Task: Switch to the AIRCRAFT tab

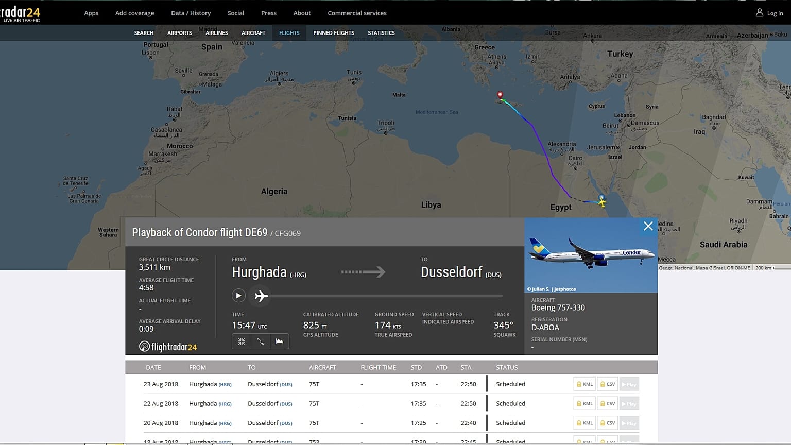Action: pyautogui.click(x=253, y=33)
